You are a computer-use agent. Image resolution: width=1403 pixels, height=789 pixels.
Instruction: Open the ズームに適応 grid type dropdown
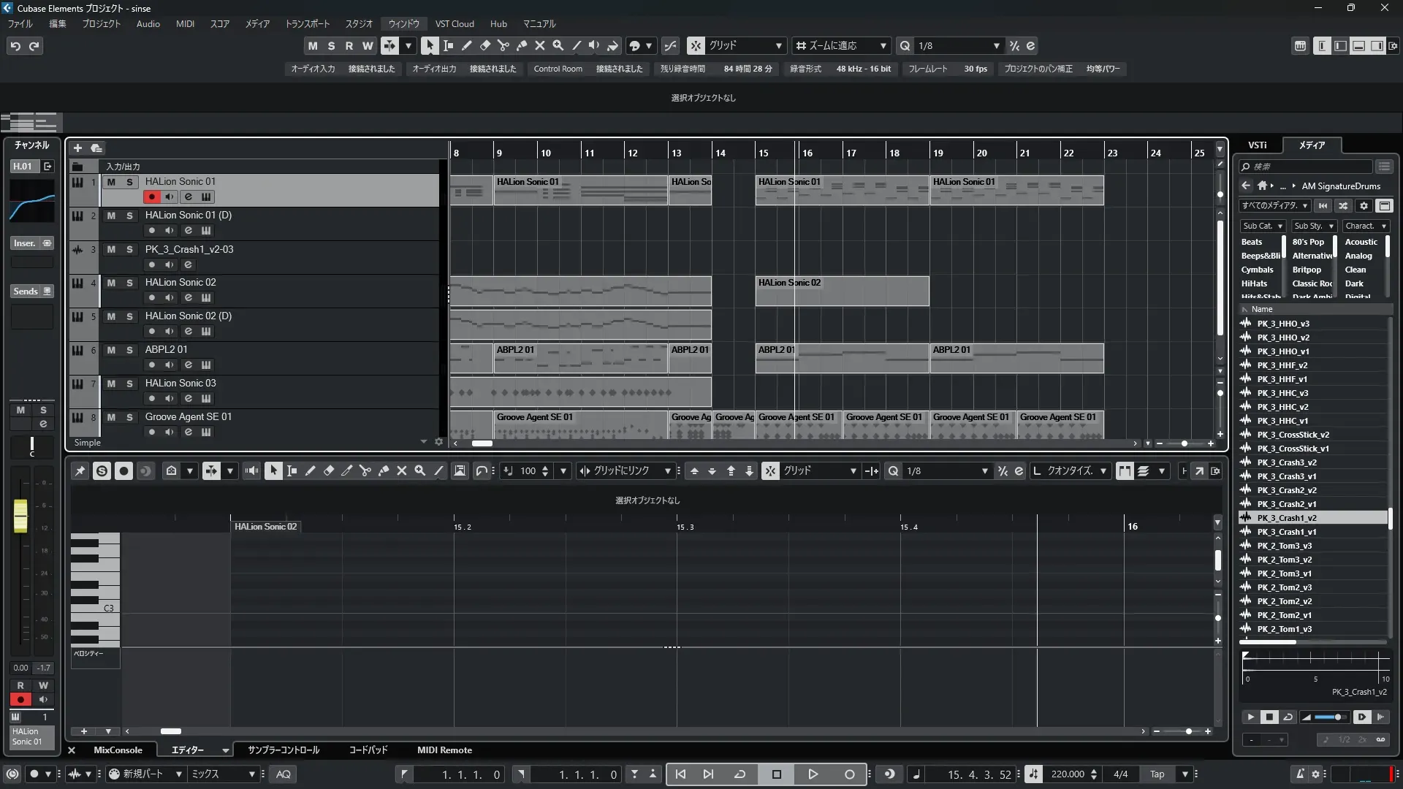click(x=842, y=45)
